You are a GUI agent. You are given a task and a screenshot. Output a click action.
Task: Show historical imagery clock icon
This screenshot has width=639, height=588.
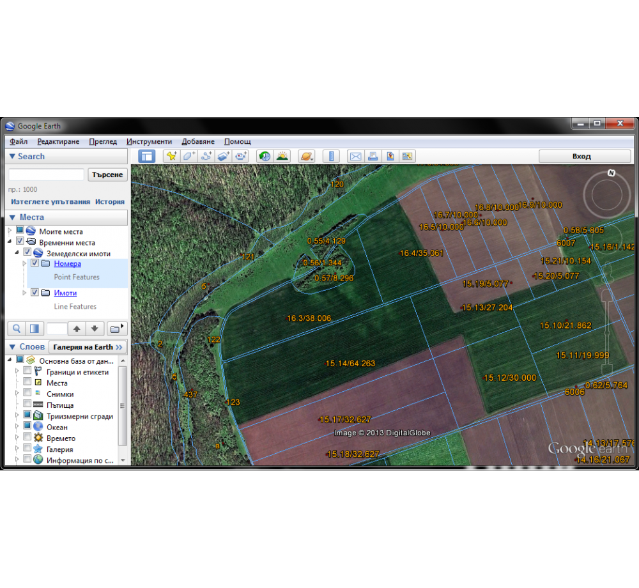[265, 156]
